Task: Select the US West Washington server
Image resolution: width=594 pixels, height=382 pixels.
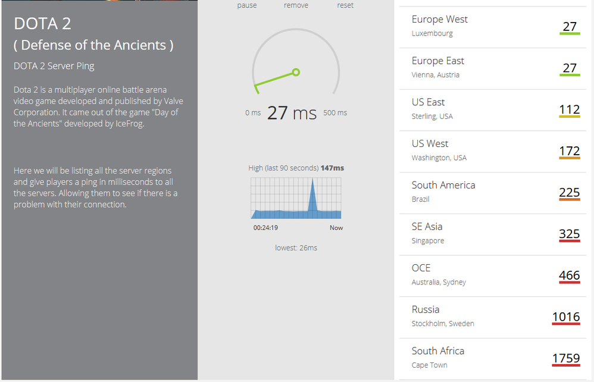Action: tap(439, 150)
